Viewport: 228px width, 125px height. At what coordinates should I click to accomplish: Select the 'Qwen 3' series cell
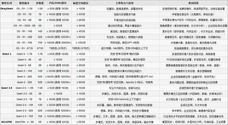[7, 54]
